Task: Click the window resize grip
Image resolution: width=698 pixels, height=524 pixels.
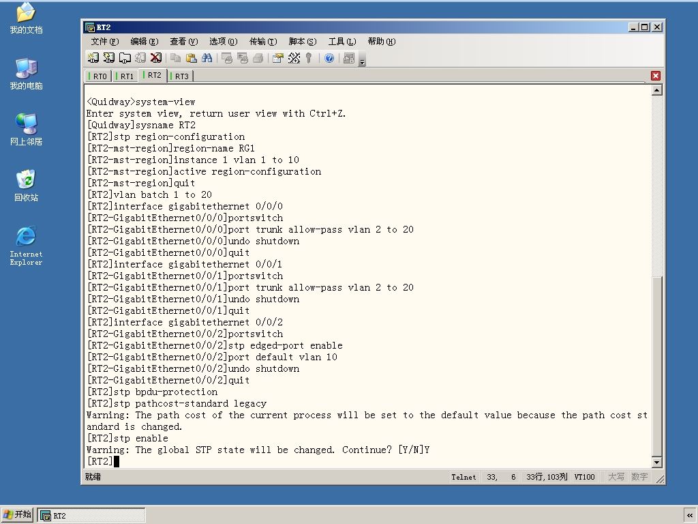Action: pyautogui.click(x=660, y=479)
